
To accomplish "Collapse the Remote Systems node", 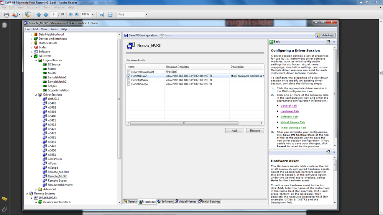I will point(27,194).
